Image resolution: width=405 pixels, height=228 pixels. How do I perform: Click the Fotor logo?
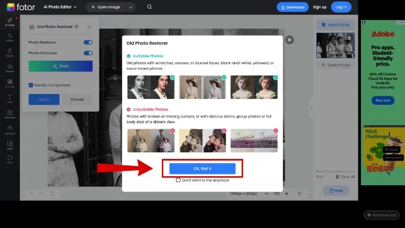point(21,7)
